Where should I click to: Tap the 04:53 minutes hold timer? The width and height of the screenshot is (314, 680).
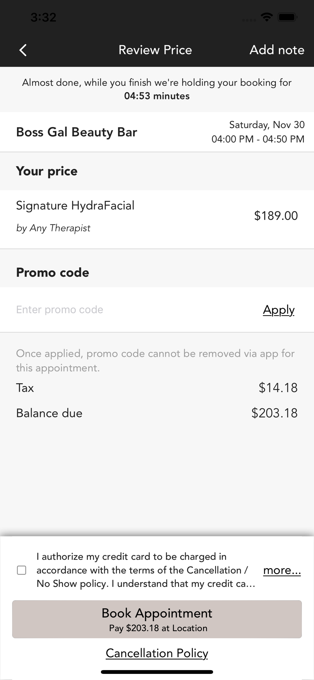pos(157,96)
